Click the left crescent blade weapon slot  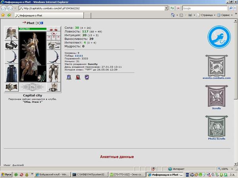tap(12, 57)
